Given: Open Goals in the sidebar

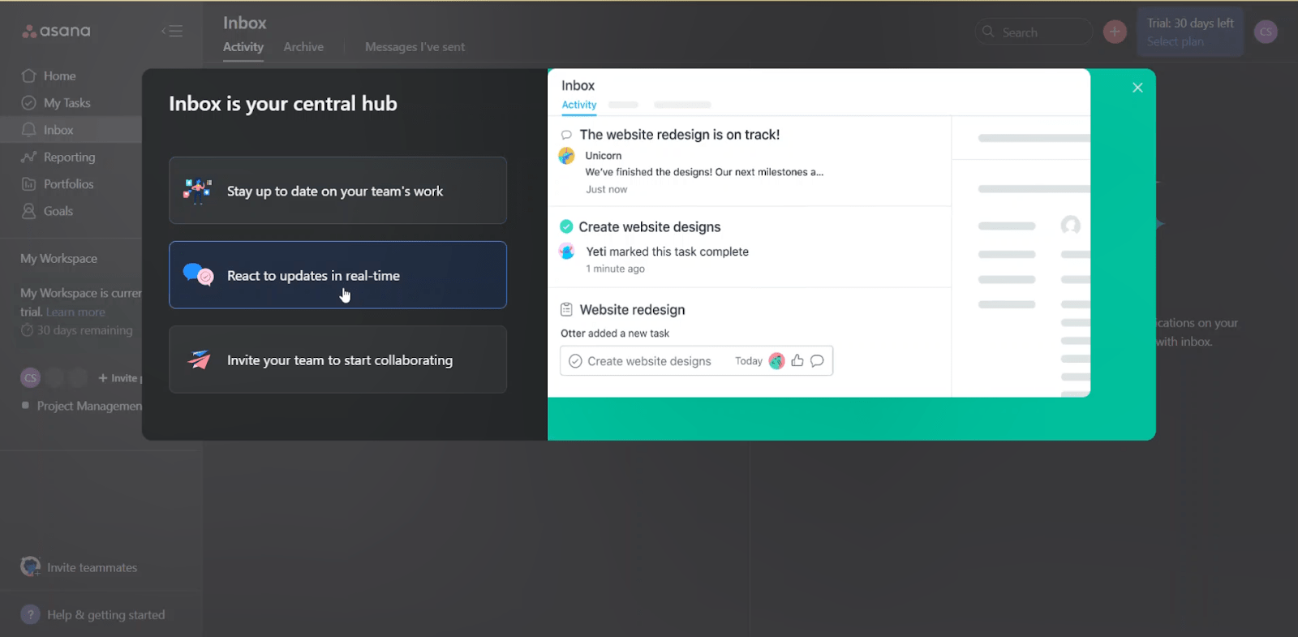Looking at the screenshot, I should click(x=58, y=211).
